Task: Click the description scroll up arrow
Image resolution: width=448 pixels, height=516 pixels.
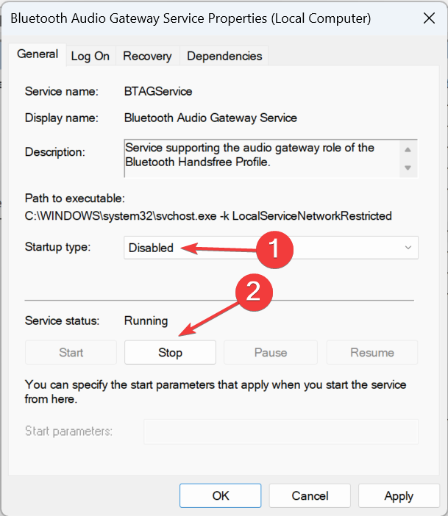Action: [408, 150]
